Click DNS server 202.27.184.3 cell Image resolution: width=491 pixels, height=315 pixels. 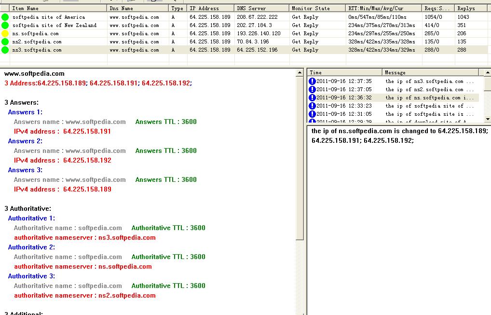tap(254, 25)
